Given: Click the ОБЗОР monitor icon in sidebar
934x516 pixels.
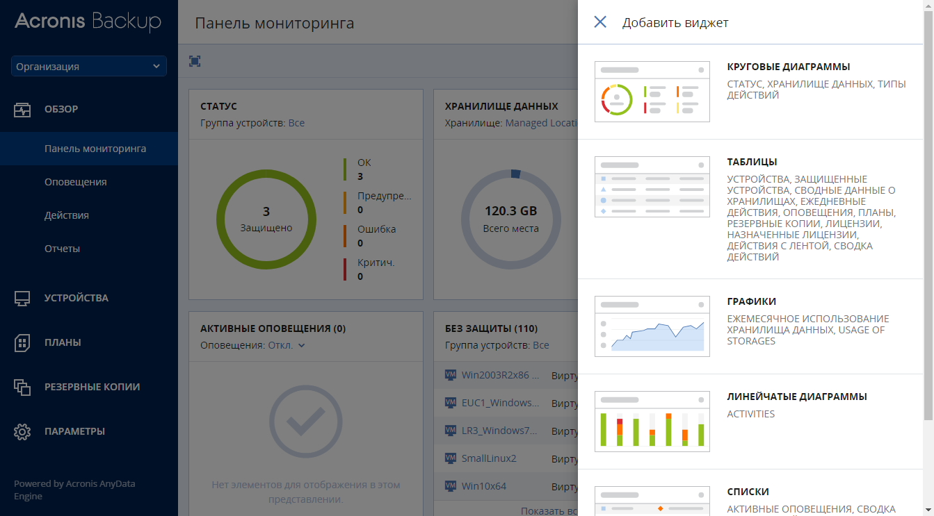Looking at the screenshot, I should [x=22, y=110].
